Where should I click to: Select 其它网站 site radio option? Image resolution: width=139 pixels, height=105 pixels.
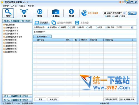point(106,28)
